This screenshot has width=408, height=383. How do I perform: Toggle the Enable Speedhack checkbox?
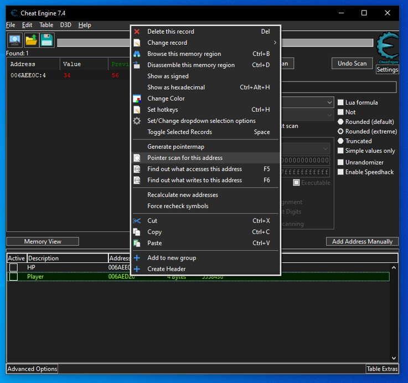(341, 172)
